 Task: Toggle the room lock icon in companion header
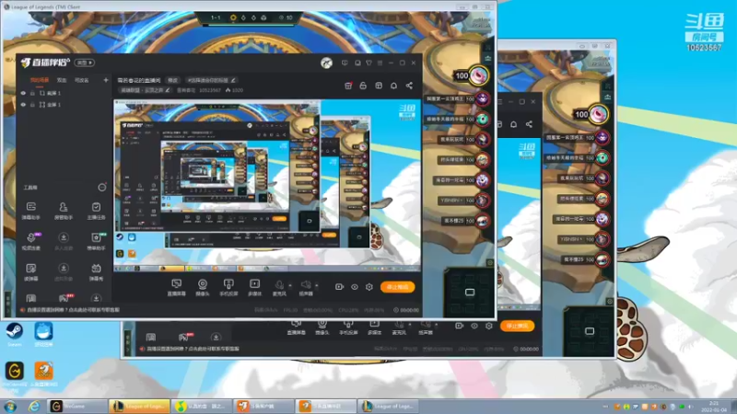[363, 86]
